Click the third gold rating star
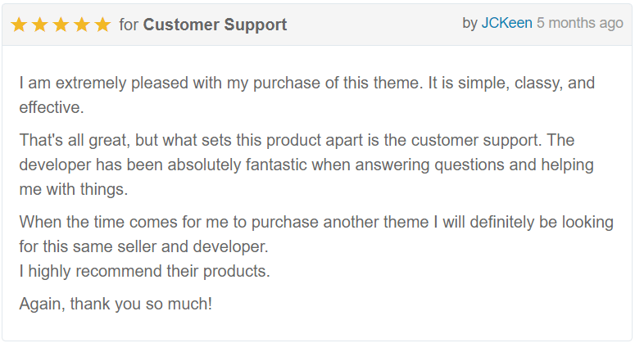The image size is (635, 343). (61, 25)
